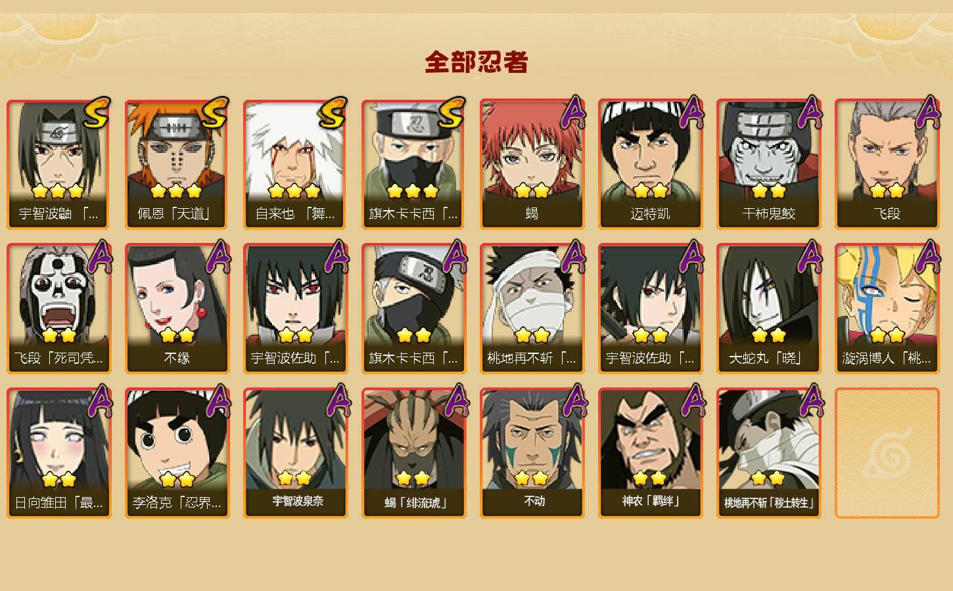Choose the 蝎 ninja card

532,164
